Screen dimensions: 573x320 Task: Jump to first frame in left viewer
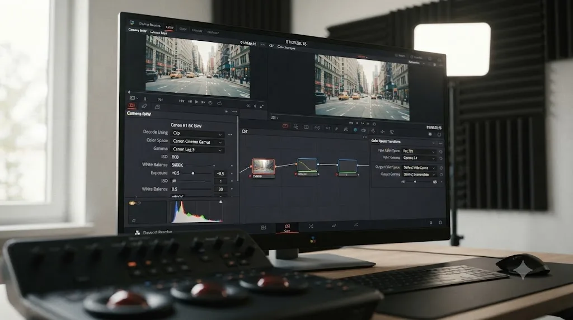point(182,101)
